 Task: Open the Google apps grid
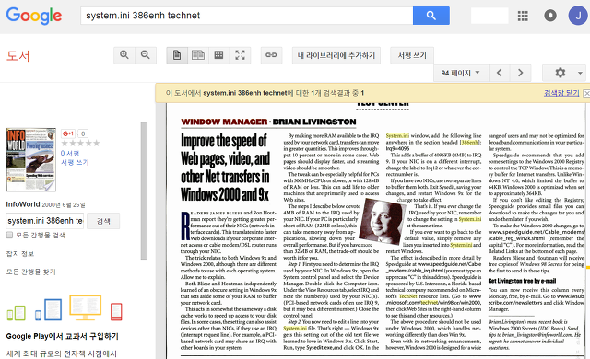(x=523, y=16)
